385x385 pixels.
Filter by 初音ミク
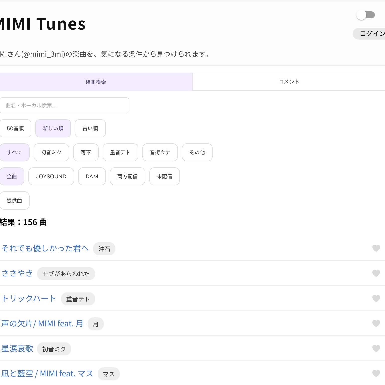click(x=51, y=152)
